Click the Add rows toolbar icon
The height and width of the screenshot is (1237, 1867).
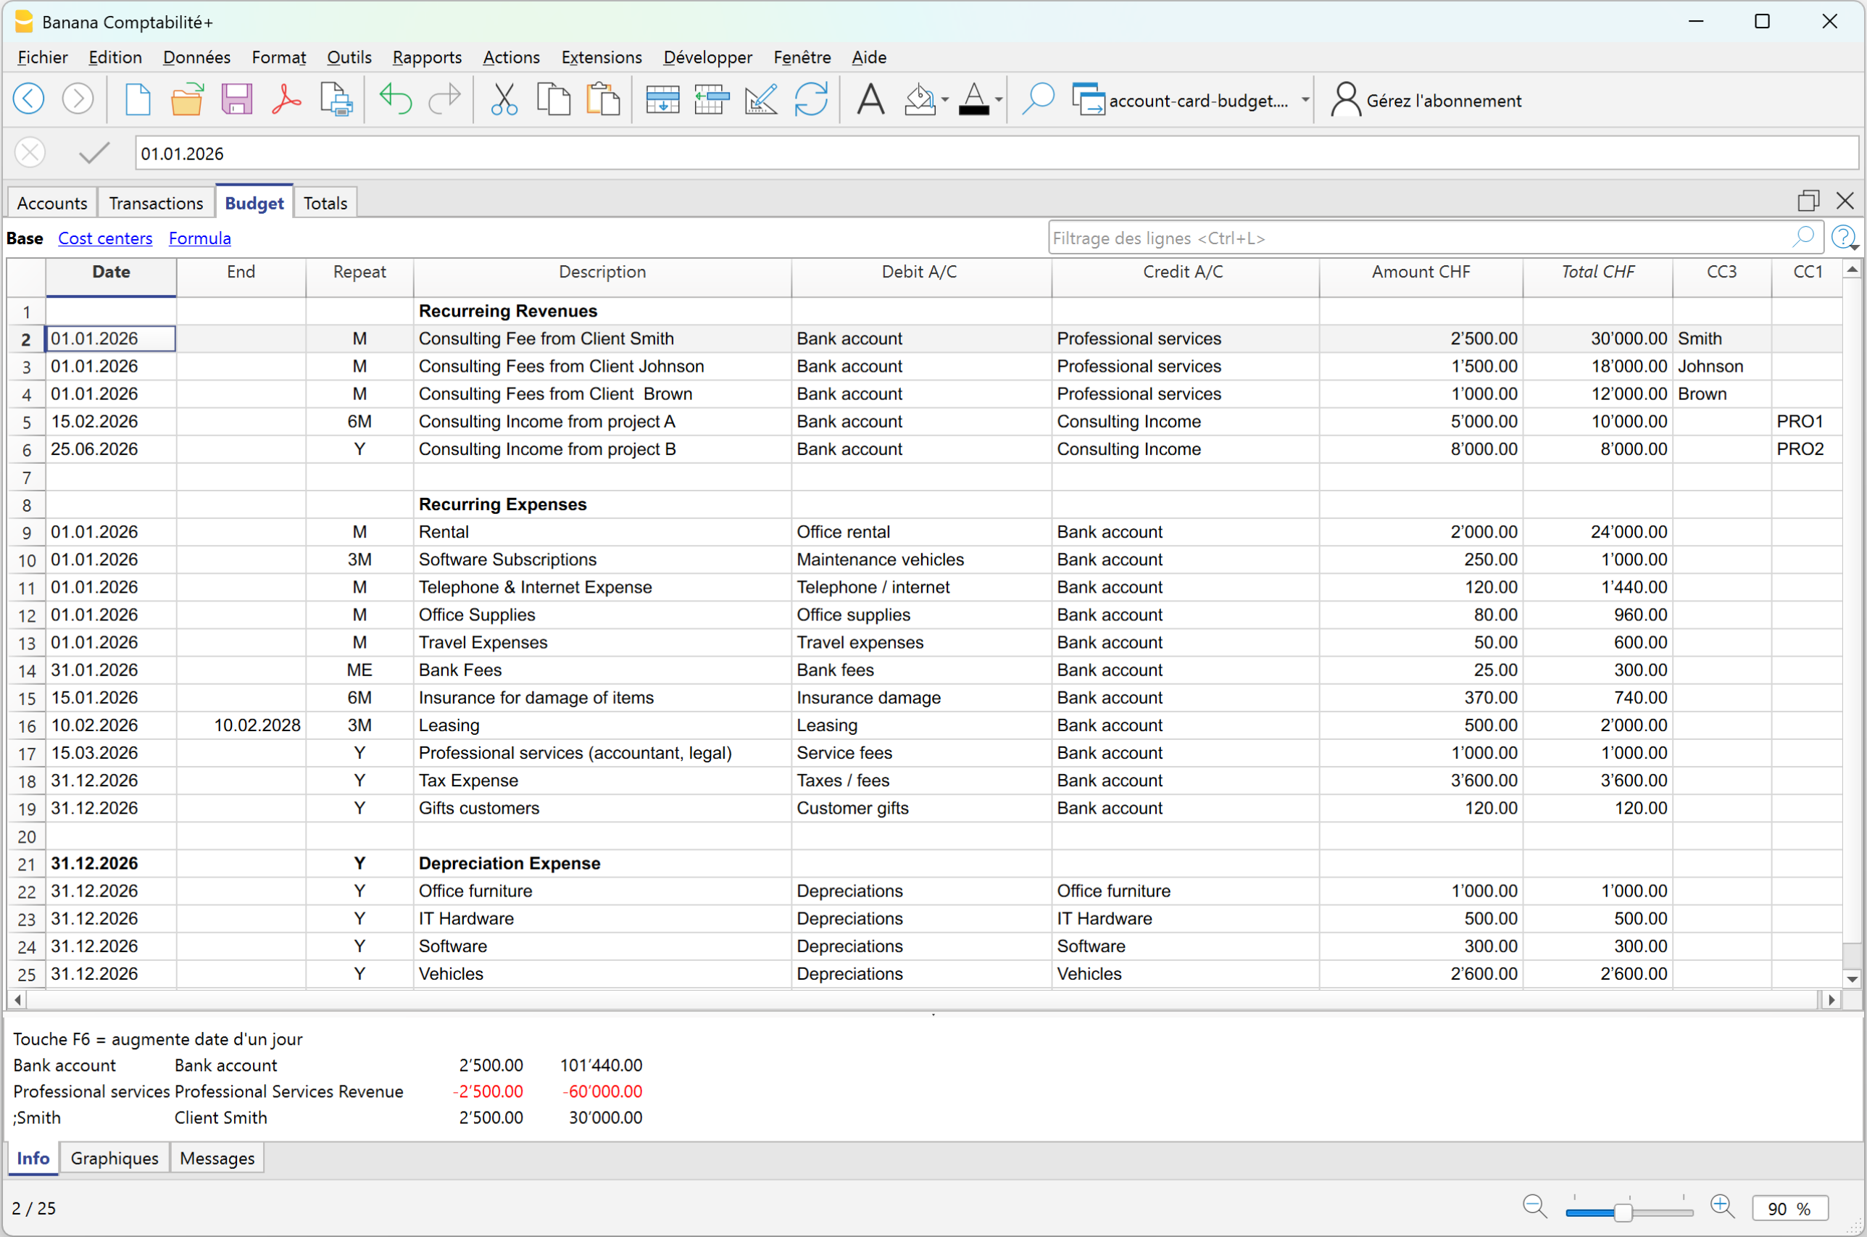click(662, 100)
